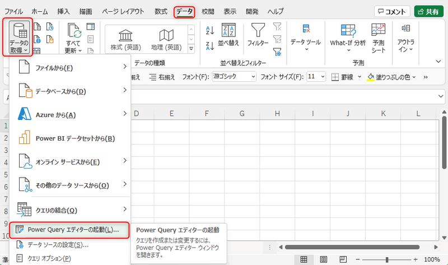The width and height of the screenshot is (448, 265).
Task: Expand the Azure から submenu
Action: pos(69,115)
